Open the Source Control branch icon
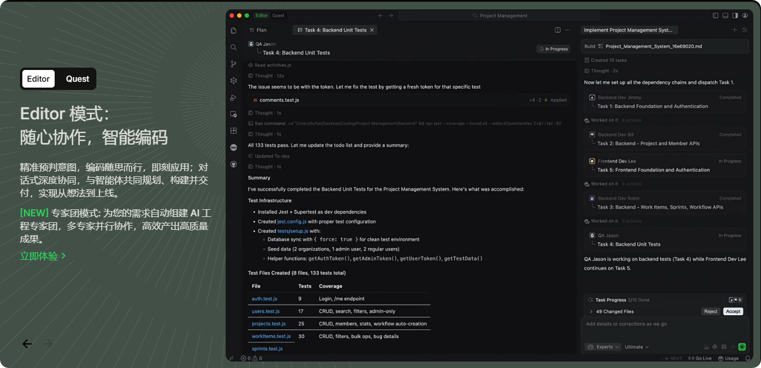761x368 pixels. [233, 64]
